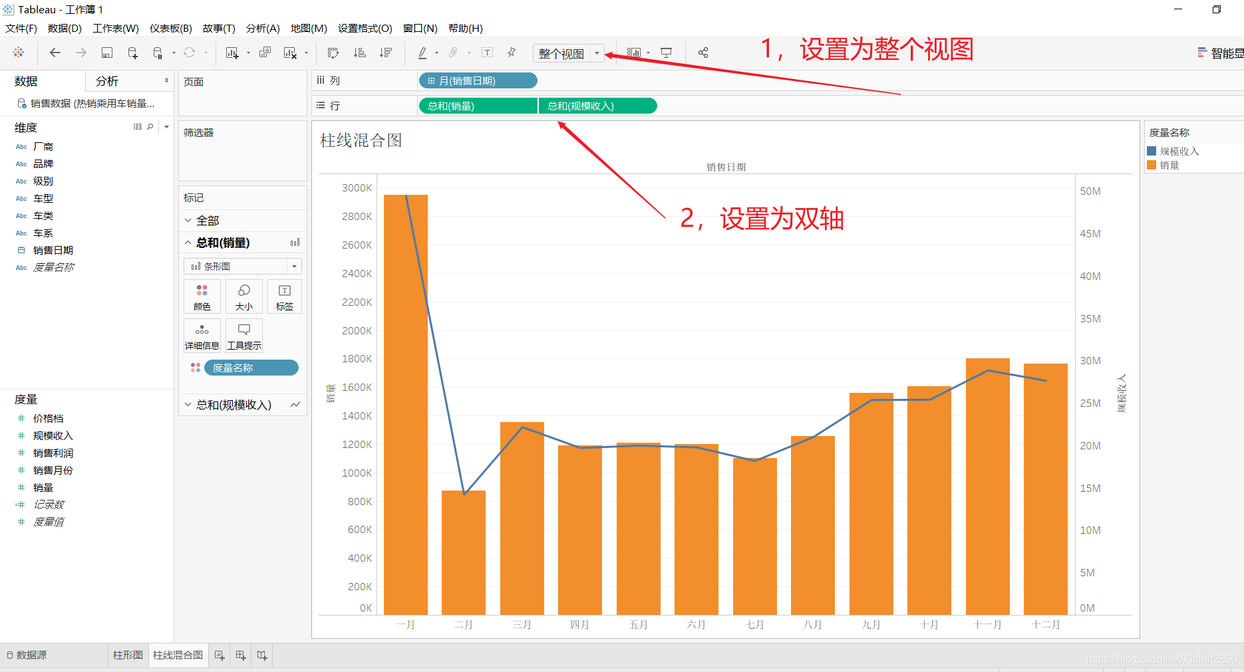Sort descending toolbar icon
This screenshot has width=1244, height=672.
pos(385,53)
